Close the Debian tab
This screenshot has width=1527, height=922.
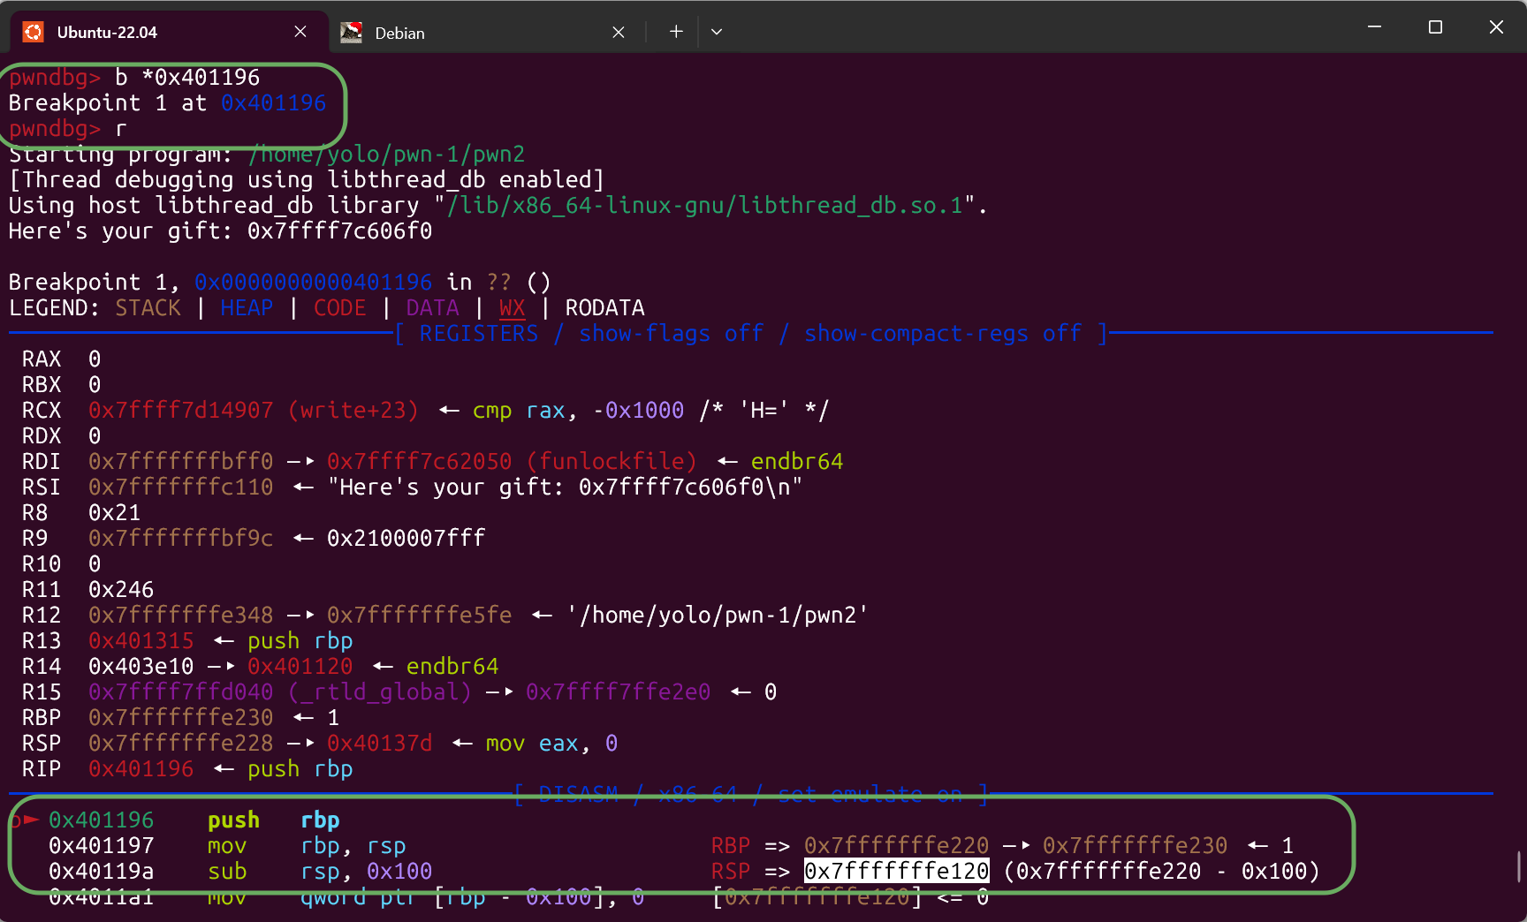click(619, 33)
